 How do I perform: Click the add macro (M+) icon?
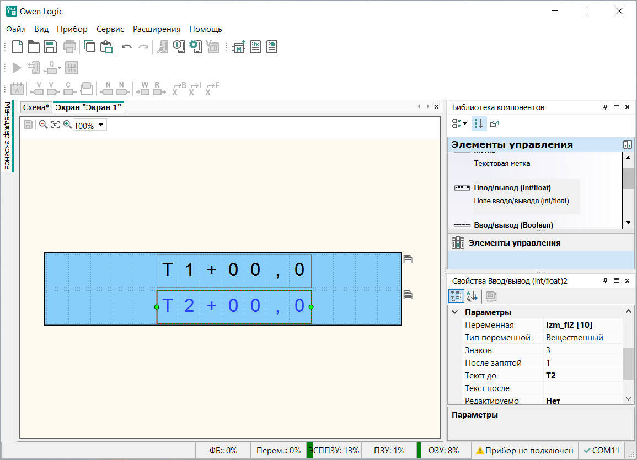[239, 47]
